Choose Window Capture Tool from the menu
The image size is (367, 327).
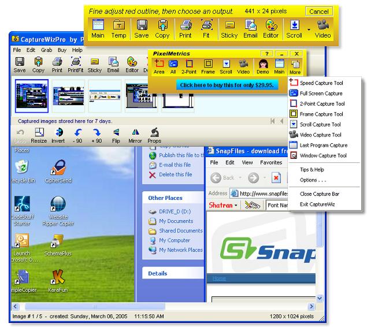322,155
